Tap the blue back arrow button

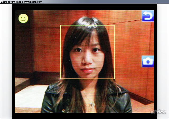pyautogui.click(x=148, y=16)
